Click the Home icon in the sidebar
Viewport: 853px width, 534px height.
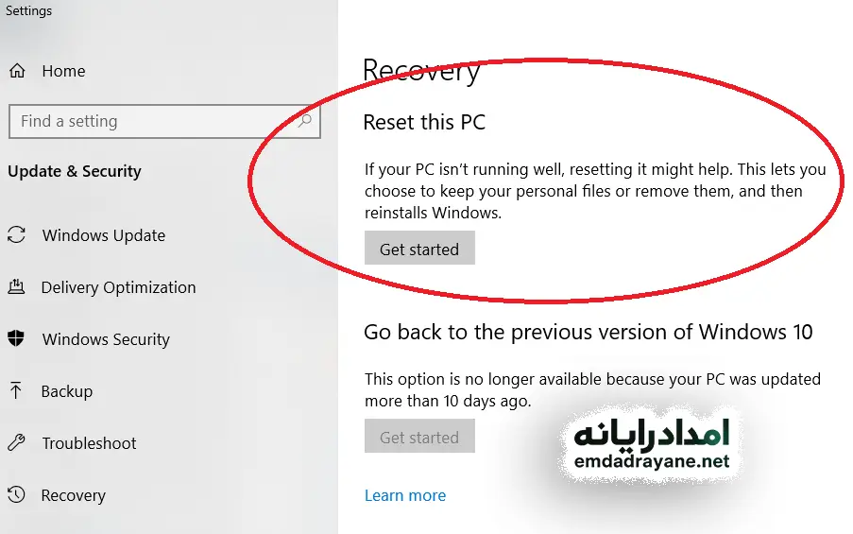point(17,71)
